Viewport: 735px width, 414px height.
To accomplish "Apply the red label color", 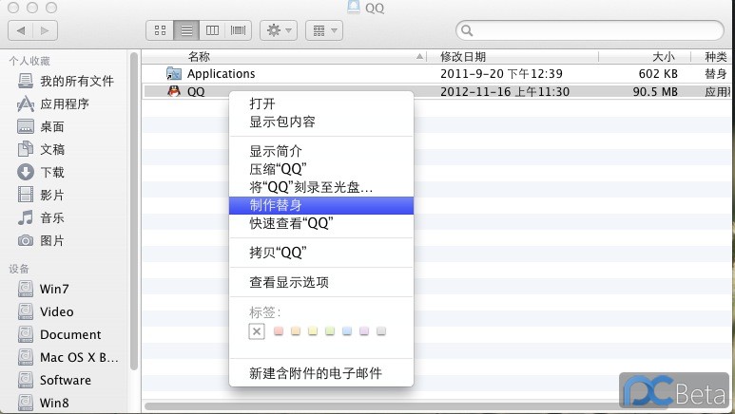I will click(279, 331).
